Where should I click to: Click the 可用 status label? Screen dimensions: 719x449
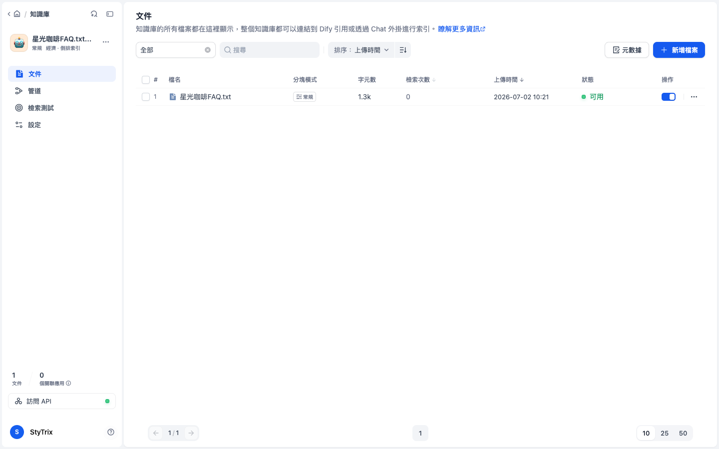(596, 97)
